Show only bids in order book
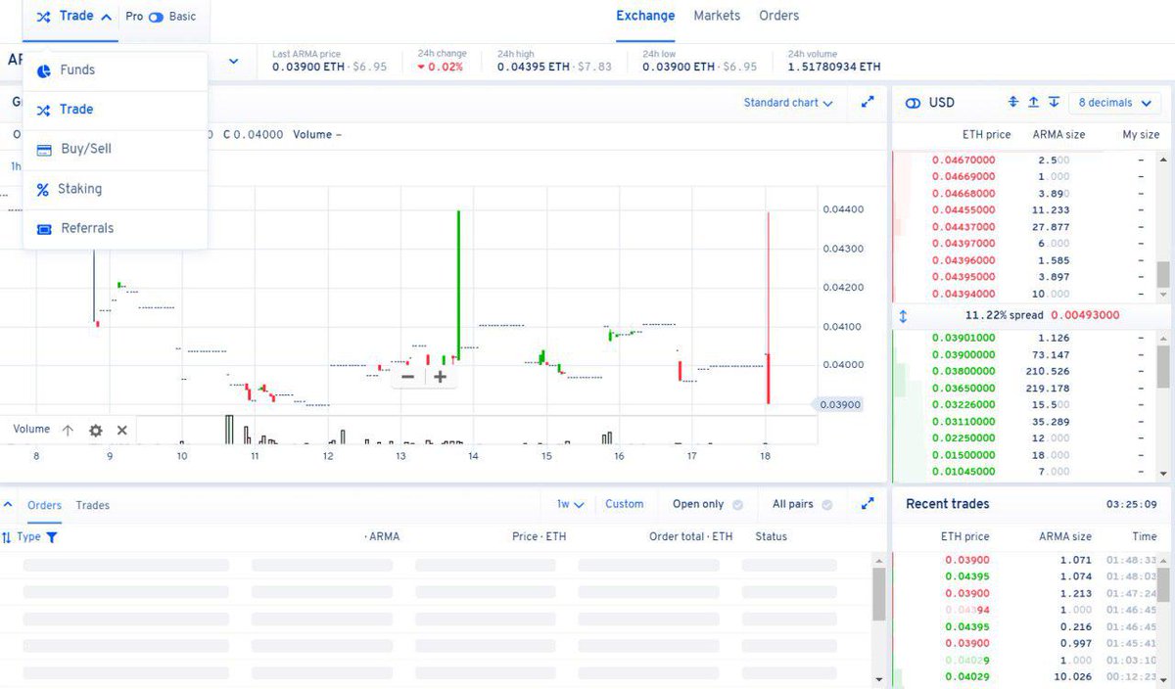 [1054, 102]
